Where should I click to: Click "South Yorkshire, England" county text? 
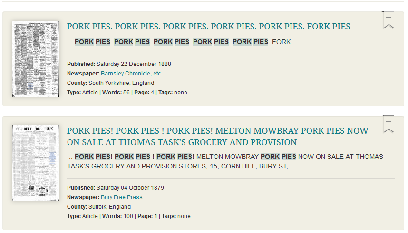point(121,83)
